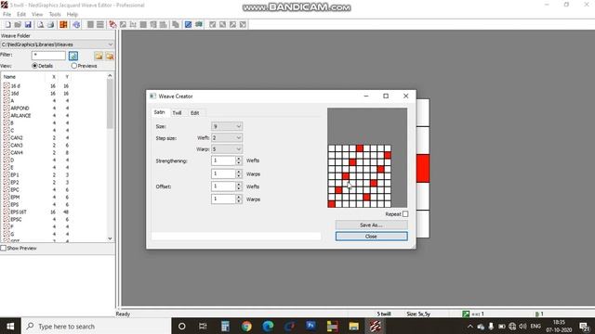Select the 'ARFOND' weave icon in list

(x=7, y=108)
